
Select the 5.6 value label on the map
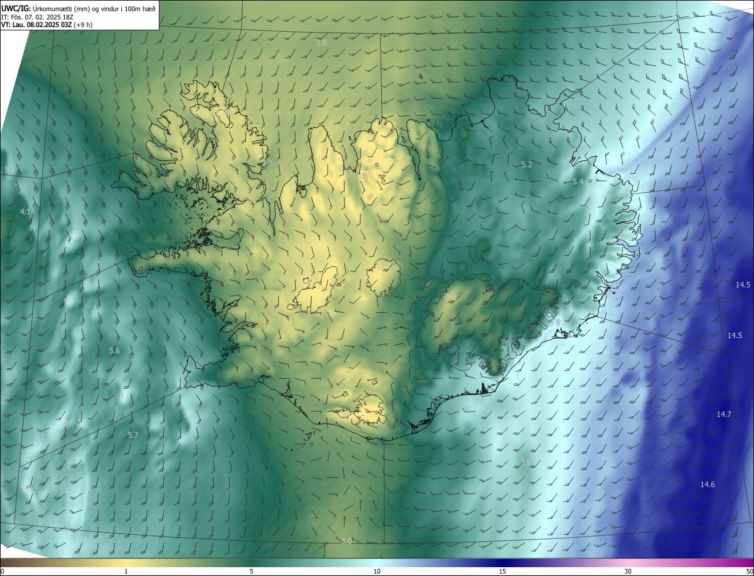click(x=114, y=350)
